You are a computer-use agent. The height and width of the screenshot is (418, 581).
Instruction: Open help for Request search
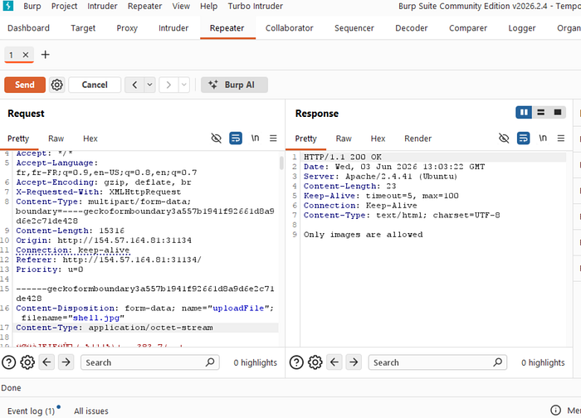pyautogui.click(x=9, y=362)
